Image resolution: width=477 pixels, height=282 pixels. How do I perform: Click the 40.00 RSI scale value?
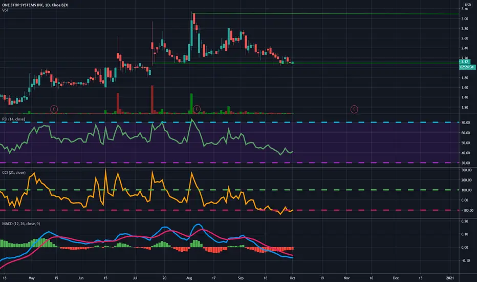[465, 153]
